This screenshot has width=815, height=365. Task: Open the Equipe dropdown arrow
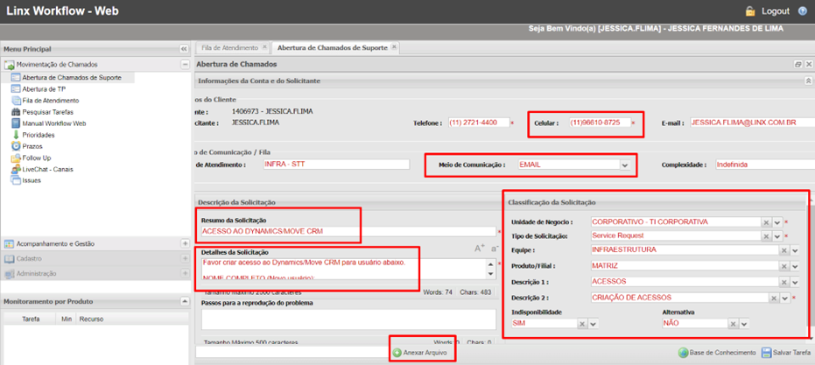point(795,250)
